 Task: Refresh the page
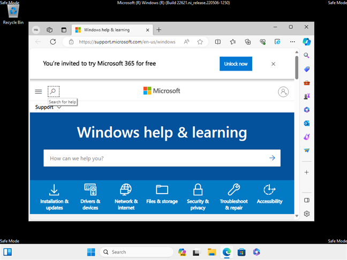[53, 42]
